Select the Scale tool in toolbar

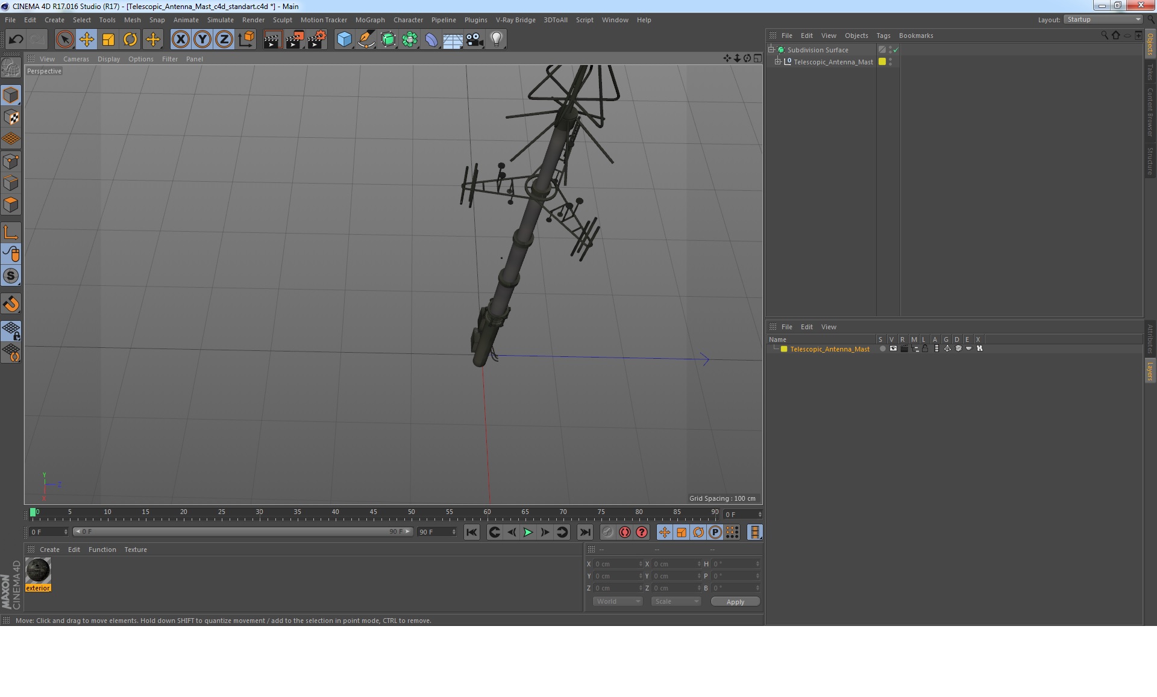[107, 39]
